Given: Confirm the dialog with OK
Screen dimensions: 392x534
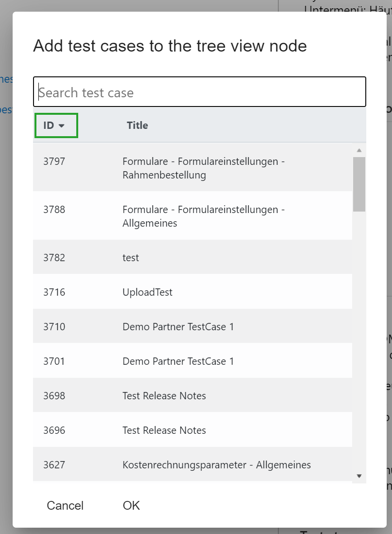Looking at the screenshot, I should 131,505.
